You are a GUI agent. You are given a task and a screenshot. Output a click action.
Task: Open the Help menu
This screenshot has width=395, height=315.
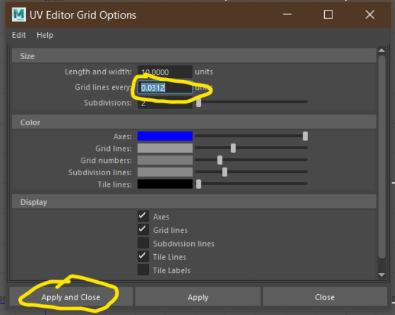pos(45,35)
